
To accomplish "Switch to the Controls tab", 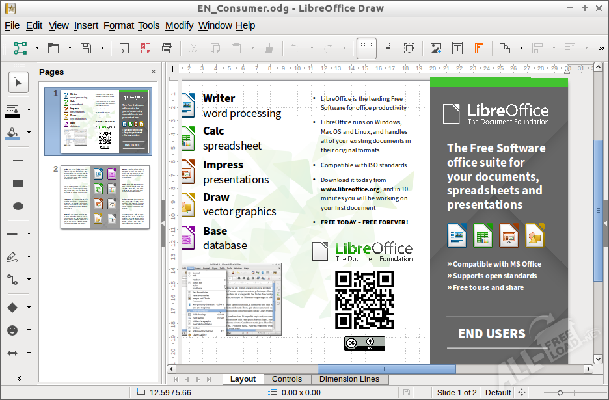I will pyautogui.click(x=286, y=379).
